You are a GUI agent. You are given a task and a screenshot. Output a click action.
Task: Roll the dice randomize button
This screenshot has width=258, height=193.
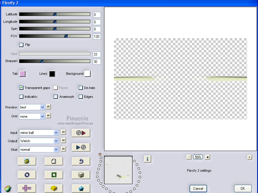[81, 175]
